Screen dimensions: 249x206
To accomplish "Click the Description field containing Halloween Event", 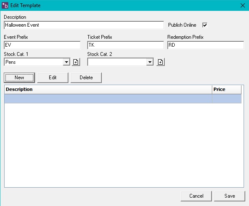I will 84,25.
